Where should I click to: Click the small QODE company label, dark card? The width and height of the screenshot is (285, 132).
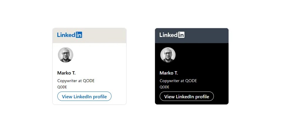pos(164,87)
